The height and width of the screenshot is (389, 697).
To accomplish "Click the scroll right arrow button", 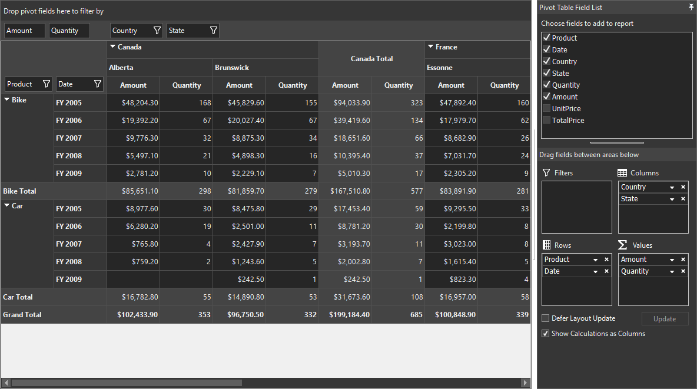I will point(525,383).
